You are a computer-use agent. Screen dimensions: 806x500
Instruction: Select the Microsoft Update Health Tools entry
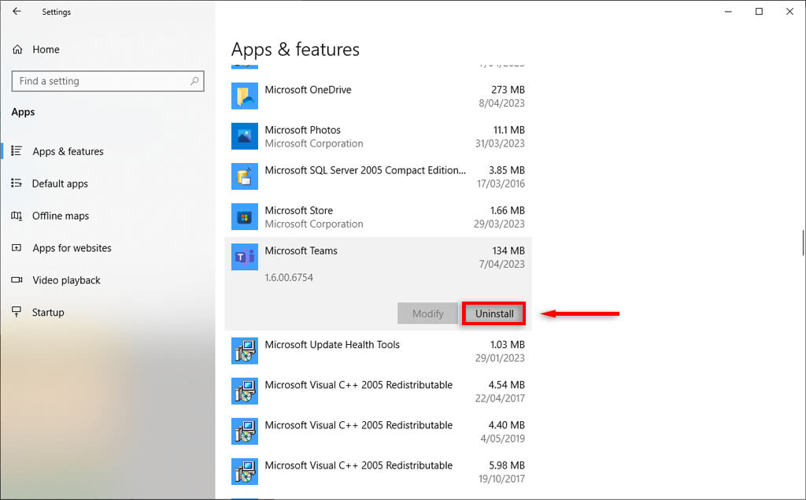coord(378,351)
